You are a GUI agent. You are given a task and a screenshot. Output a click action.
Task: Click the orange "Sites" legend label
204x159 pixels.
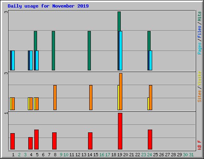tap(200, 96)
